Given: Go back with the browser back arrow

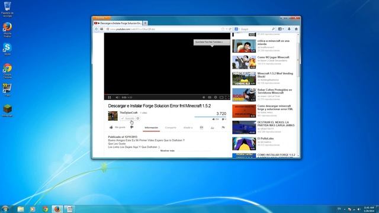Looking at the screenshot, I should pyautogui.click(x=97, y=29).
